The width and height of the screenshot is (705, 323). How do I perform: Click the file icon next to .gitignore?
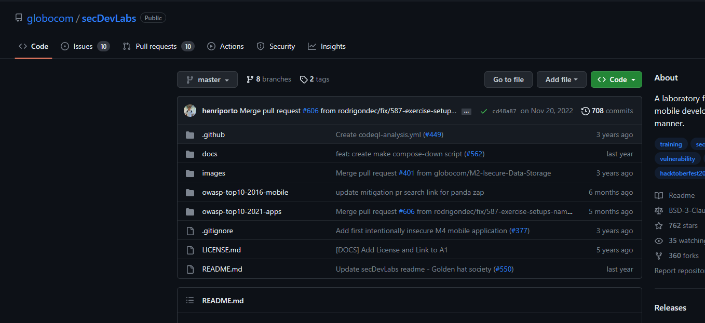tap(190, 231)
